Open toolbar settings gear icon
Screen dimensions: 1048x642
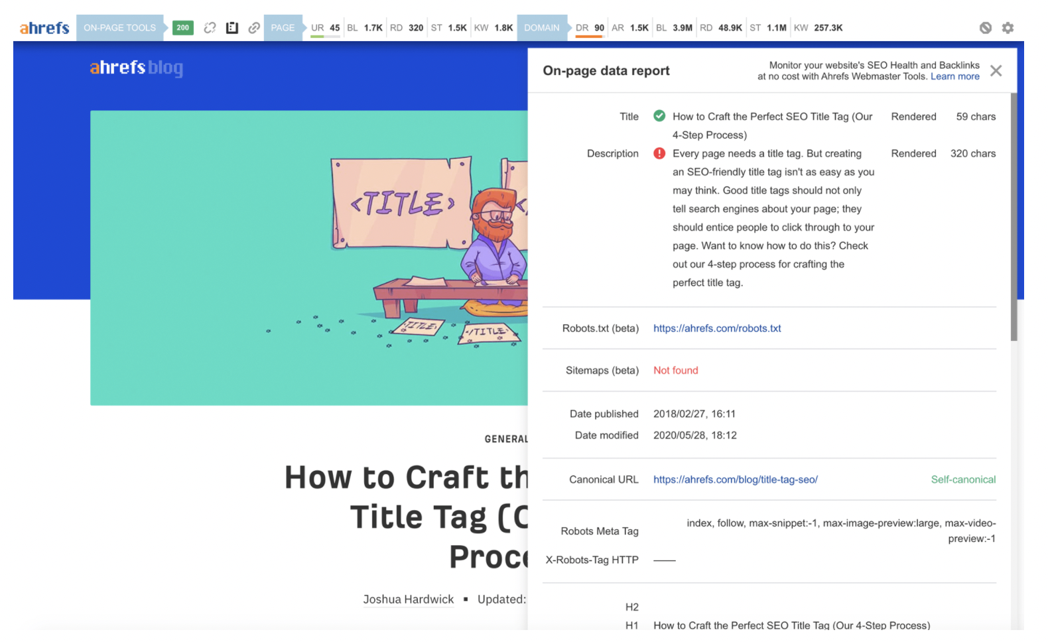click(1008, 28)
